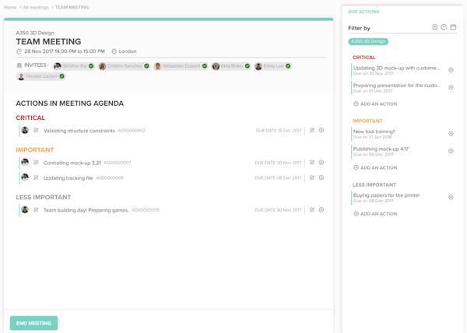
Task: Click pencil icon left of 'Controlling mock-up 3.21'
Action: (36, 163)
